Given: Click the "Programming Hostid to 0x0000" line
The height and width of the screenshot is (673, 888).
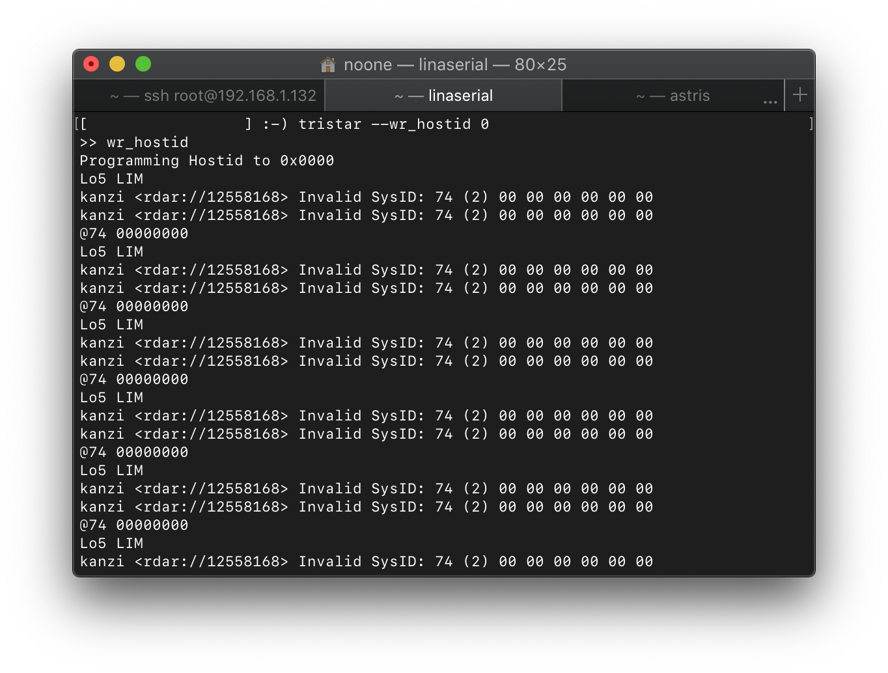Looking at the screenshot, I should [206, 161].
